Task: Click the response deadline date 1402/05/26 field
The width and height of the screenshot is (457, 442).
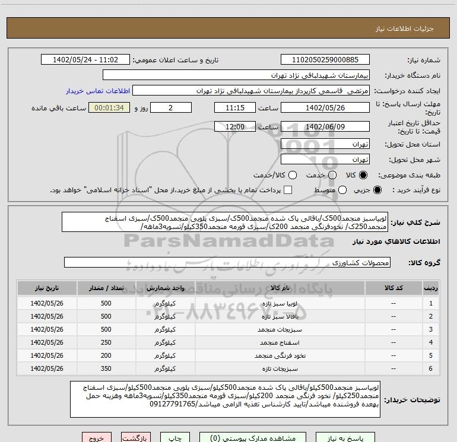Action: click(325, 108)
